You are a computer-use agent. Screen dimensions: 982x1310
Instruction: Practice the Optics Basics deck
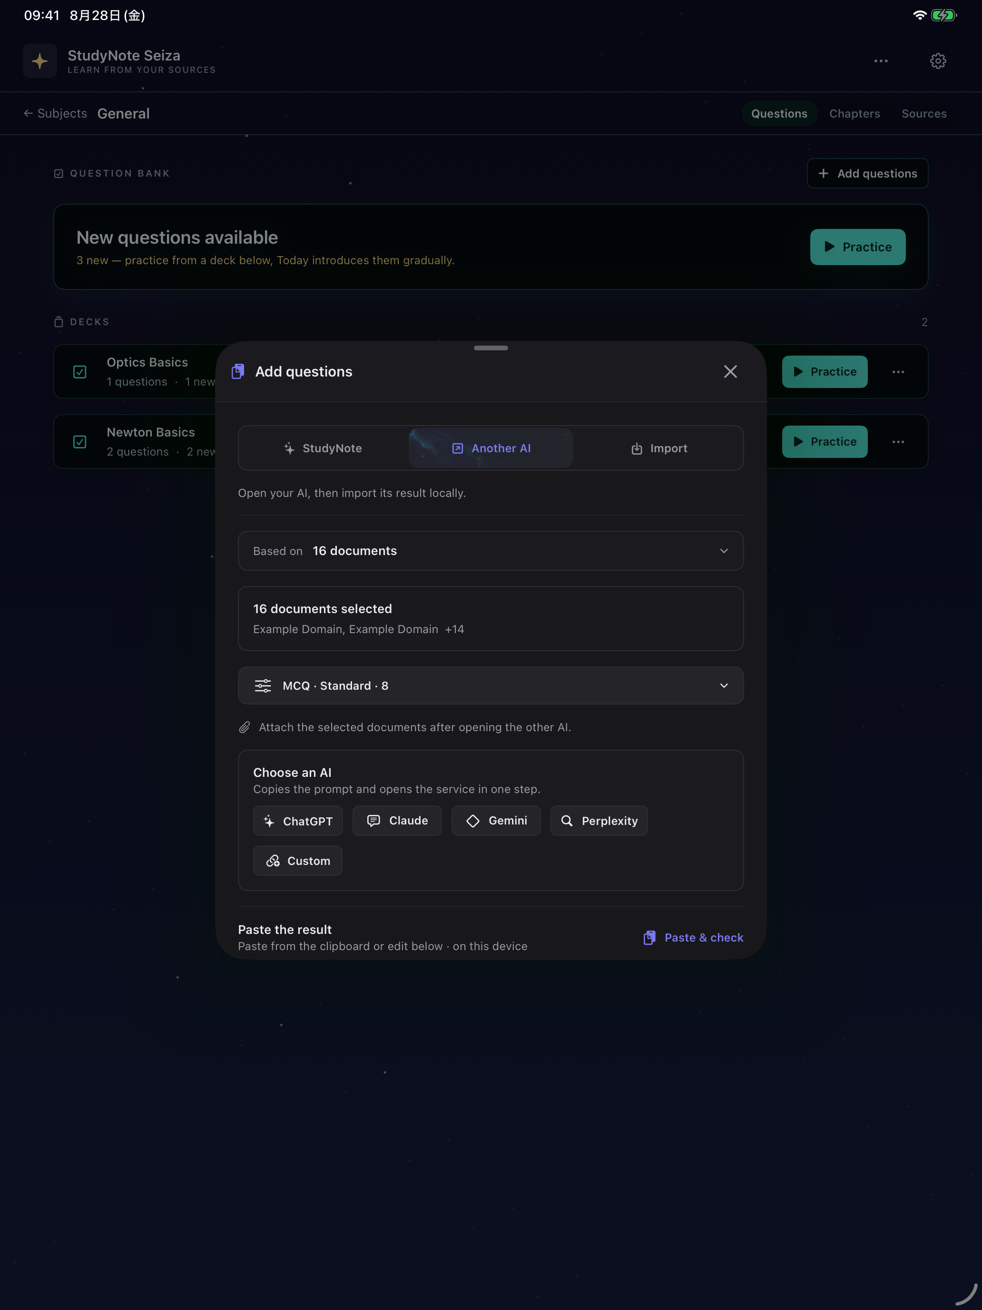coord(825,372)
